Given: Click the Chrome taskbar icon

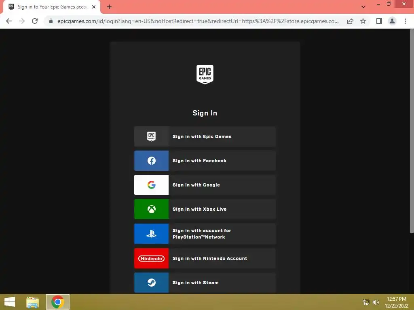Looking at the screenshot, I should (58, 302).
